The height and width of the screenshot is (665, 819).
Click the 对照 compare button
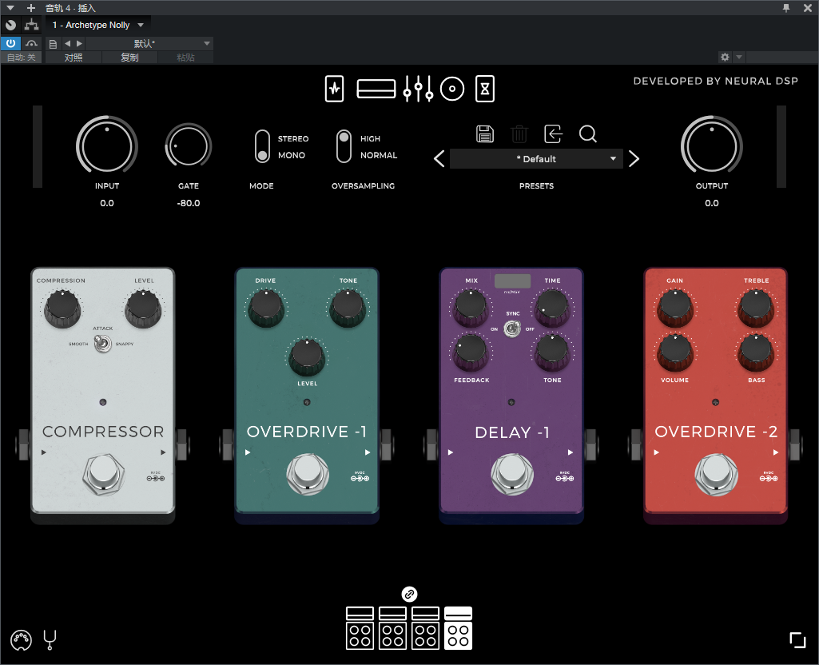74,58
